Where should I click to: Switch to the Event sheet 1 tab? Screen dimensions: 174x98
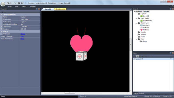click(60, 9)
